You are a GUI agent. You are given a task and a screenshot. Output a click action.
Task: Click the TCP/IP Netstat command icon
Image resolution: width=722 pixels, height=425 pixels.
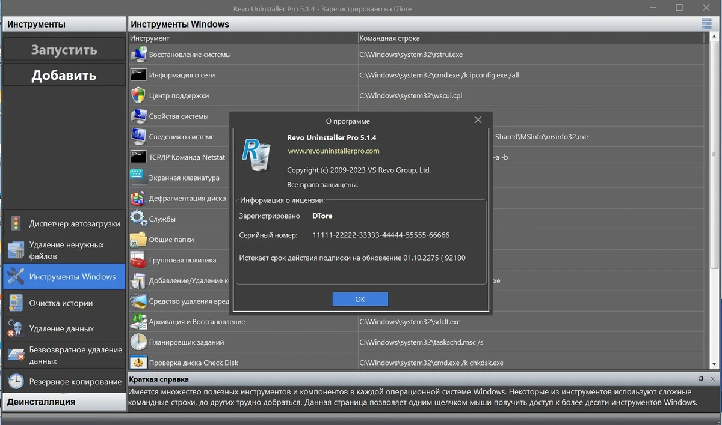coord(138,157)
